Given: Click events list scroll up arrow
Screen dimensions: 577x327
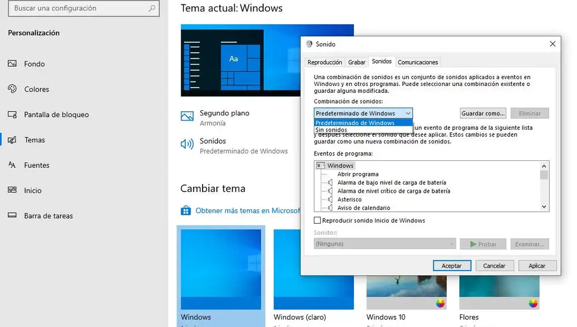Looking at the screenshot, I should (544, 166).
